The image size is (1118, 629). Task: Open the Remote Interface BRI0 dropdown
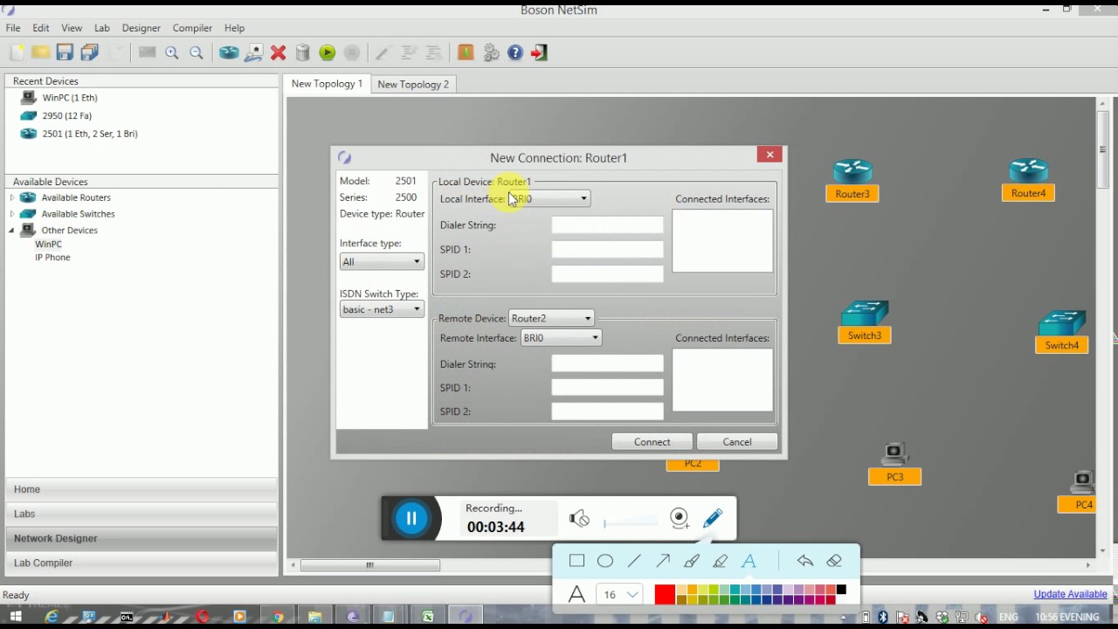(x=561, y=338)
